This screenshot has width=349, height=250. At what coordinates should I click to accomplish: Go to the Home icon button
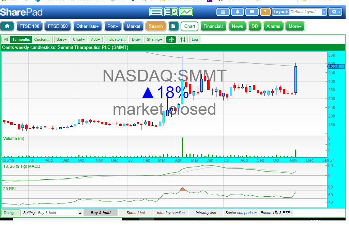(x=7, y=26)
